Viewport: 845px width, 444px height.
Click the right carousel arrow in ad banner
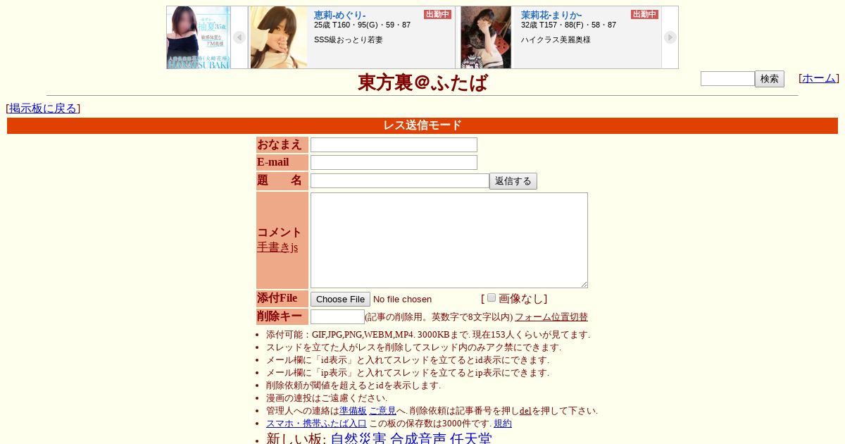click(670, 37)
